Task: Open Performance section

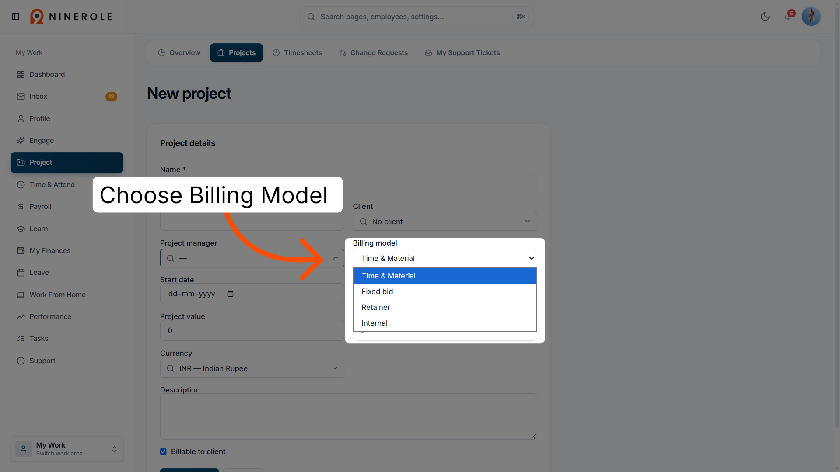Action: [x=67, y=316]
